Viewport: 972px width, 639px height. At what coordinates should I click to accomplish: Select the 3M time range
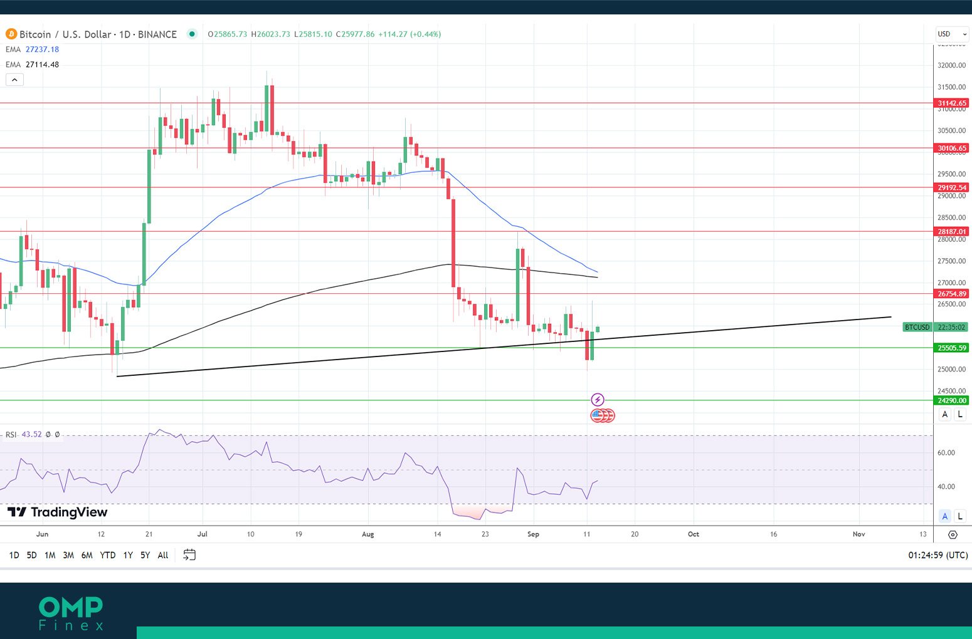point(68,555)
